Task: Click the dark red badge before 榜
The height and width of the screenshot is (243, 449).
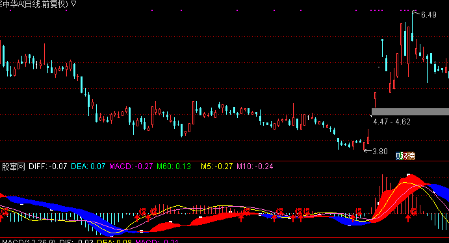Action: pos(405,156)
